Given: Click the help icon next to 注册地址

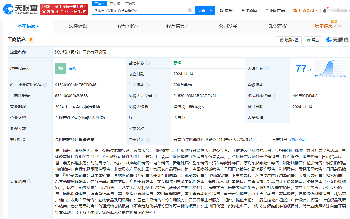Looking at the screenshot, I should pyautogui.click(x=148, y=140).
